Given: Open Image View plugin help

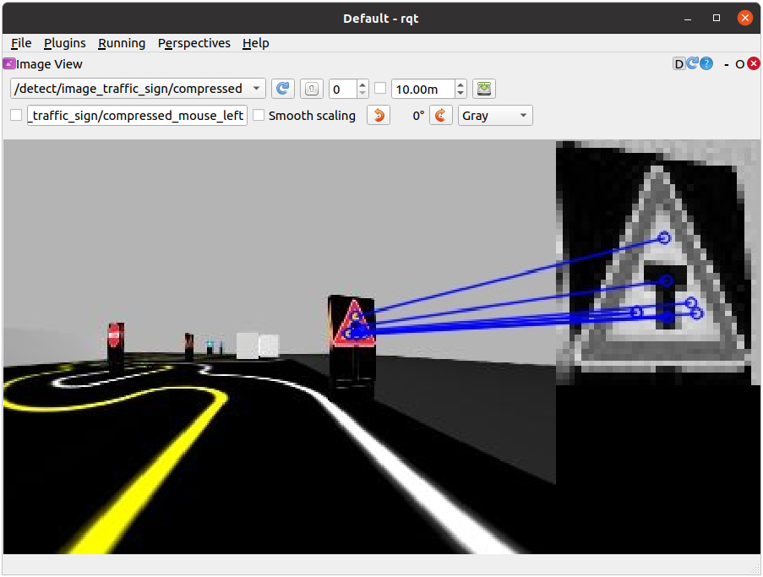Looking at the screenshot, I should 706,64.
